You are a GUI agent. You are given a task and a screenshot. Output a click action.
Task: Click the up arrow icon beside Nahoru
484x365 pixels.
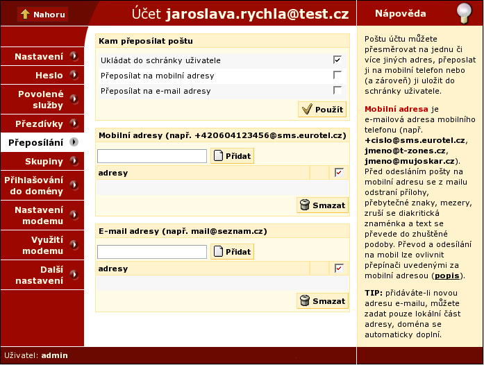pyautogui.click(x=25, y=14)
